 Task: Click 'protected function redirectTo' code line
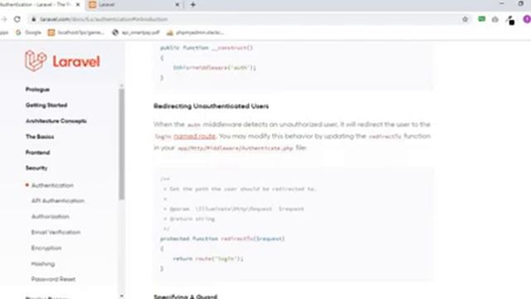[x=222, y=238]
